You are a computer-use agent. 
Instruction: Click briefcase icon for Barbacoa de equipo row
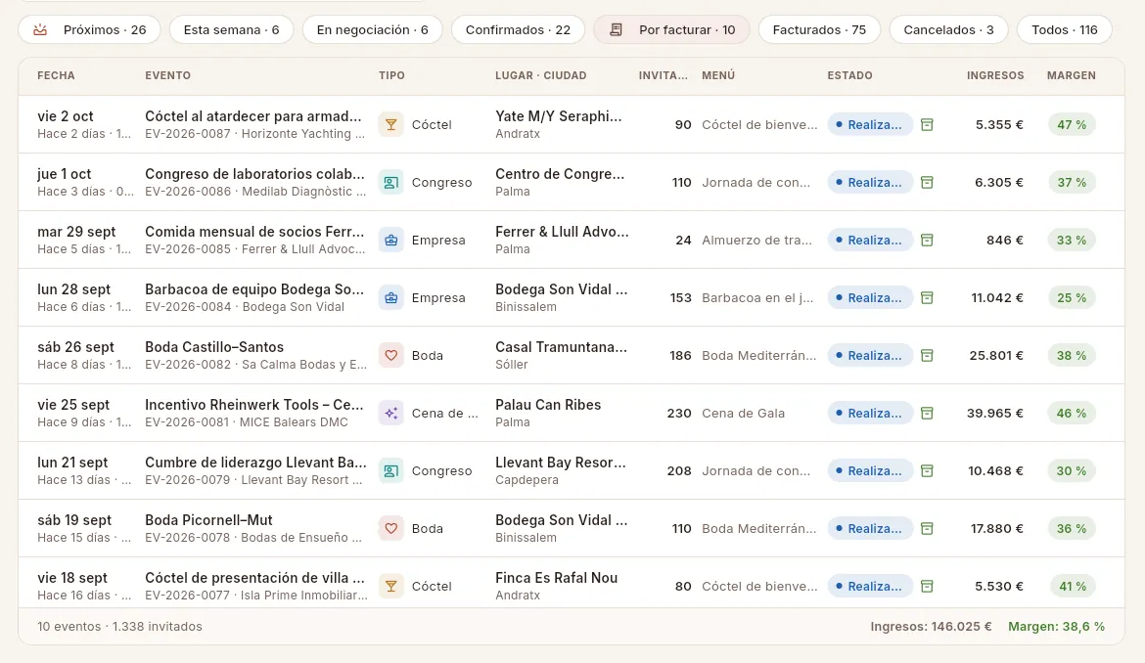coord(391,297)
